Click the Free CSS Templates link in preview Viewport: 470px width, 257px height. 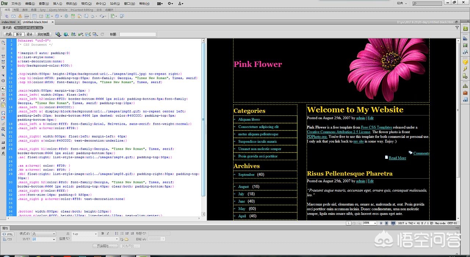(x=376, y=127)
